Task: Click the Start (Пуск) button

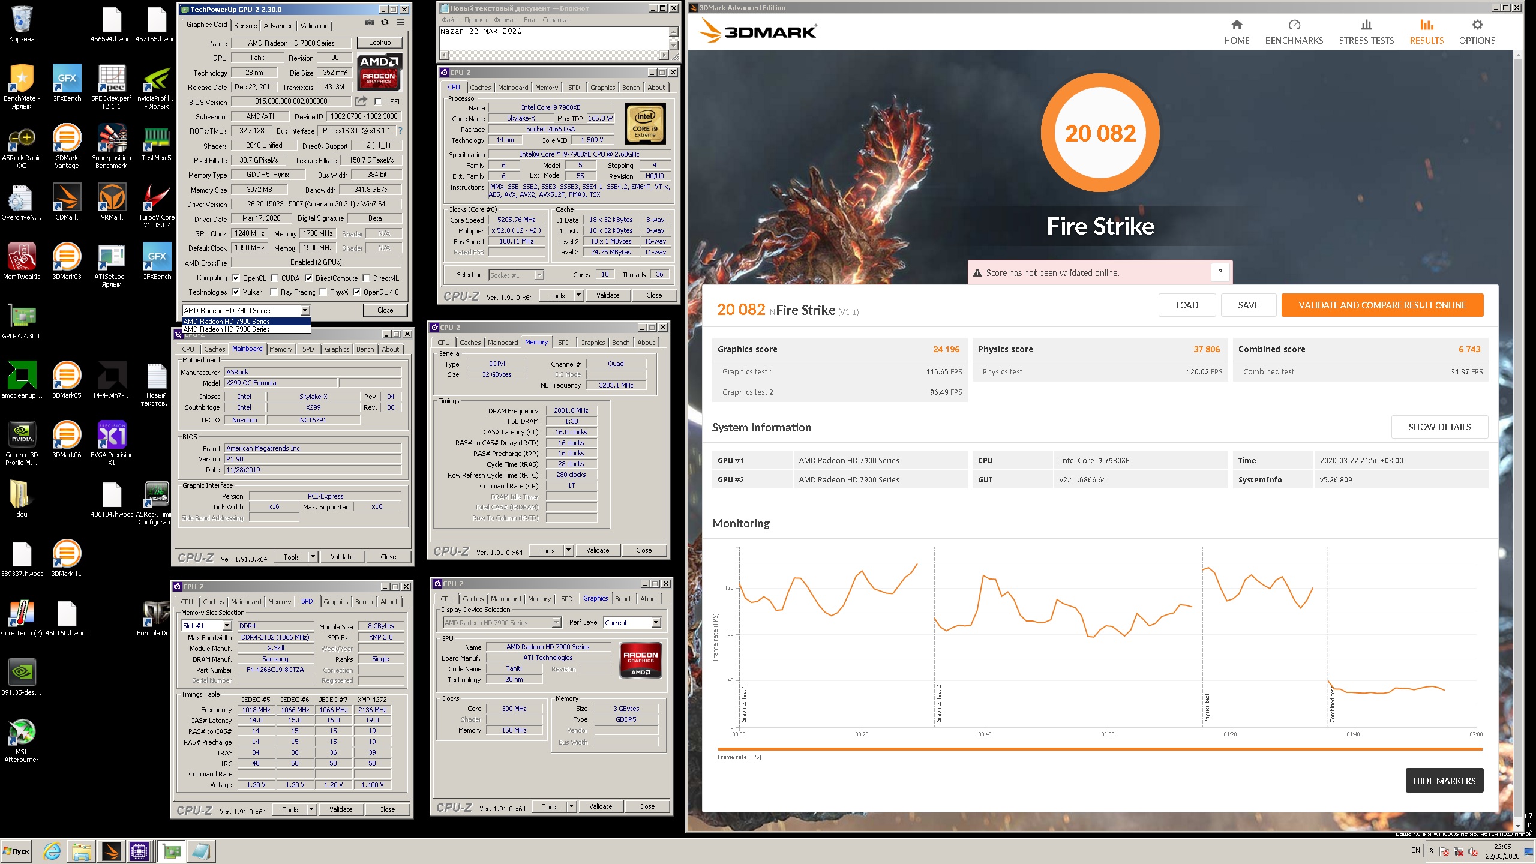Action: [x=16, y=851]
